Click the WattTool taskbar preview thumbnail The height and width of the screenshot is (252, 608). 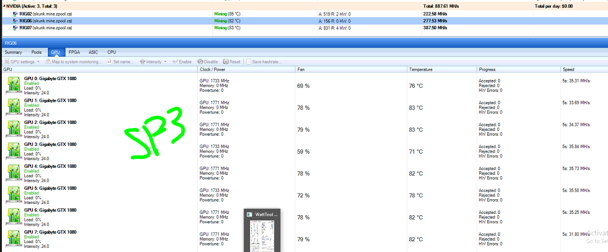click(x=262, y=230)
